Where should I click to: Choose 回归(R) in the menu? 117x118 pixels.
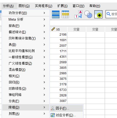click(x=26, y=82)
